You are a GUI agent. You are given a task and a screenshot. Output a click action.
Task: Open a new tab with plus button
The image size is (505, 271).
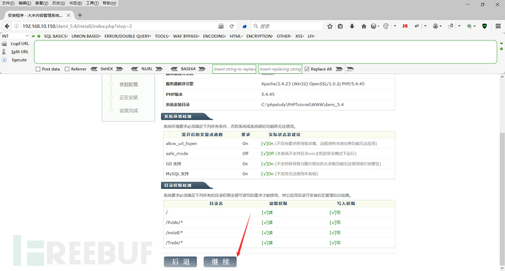coord(80,15)
